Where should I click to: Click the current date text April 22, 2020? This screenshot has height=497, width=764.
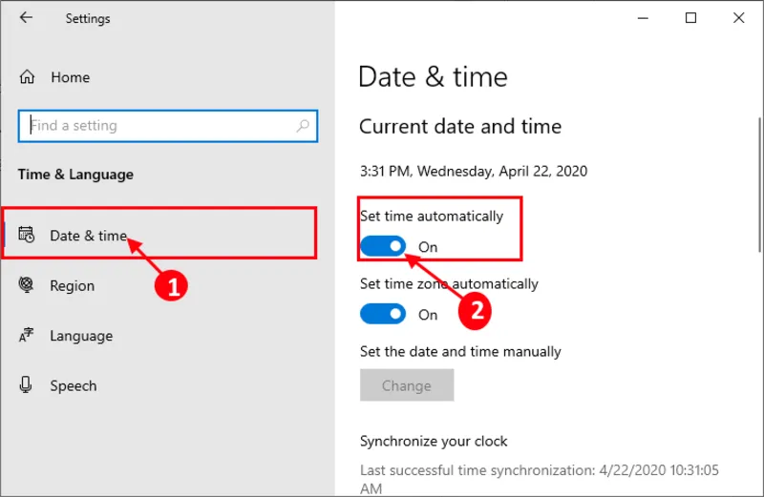tap(542, 172)
